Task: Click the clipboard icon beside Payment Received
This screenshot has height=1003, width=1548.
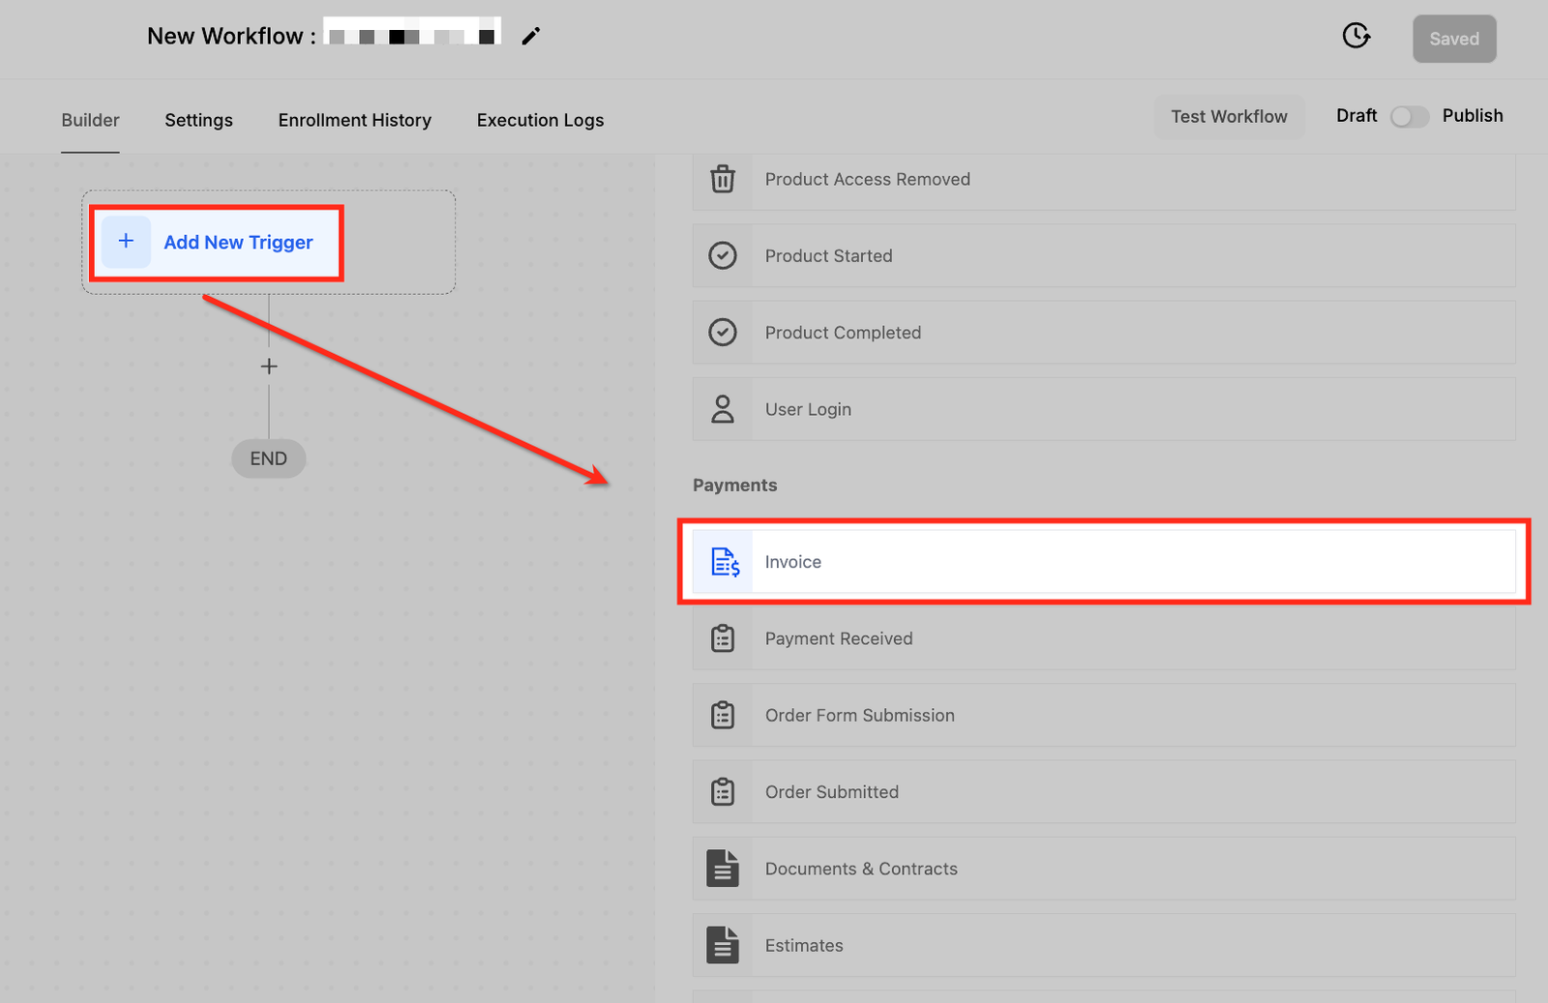Action: (723, 638)
